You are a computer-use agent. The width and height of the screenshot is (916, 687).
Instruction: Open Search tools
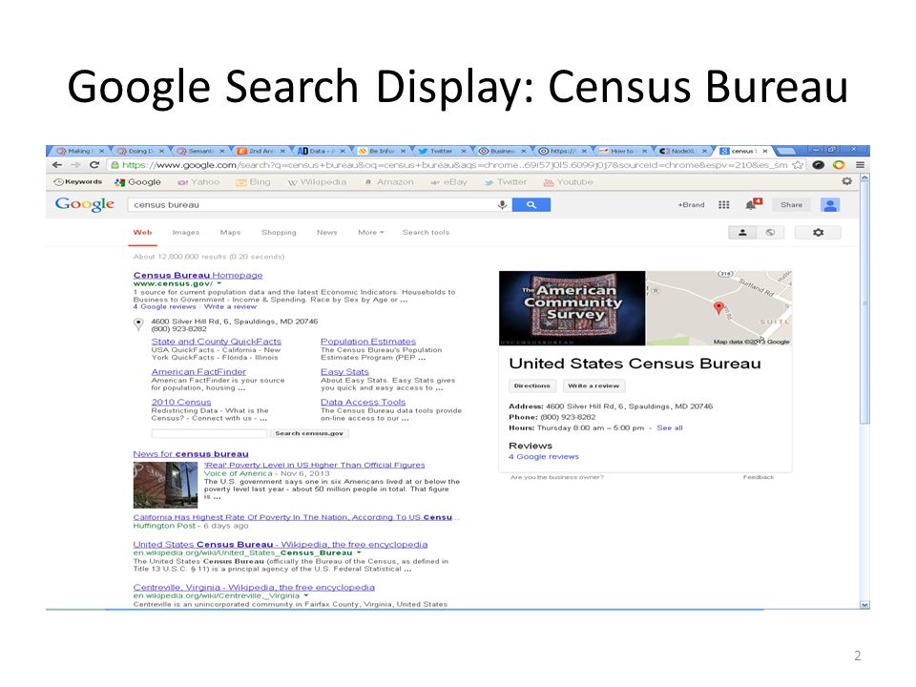[x=426, y=233]
